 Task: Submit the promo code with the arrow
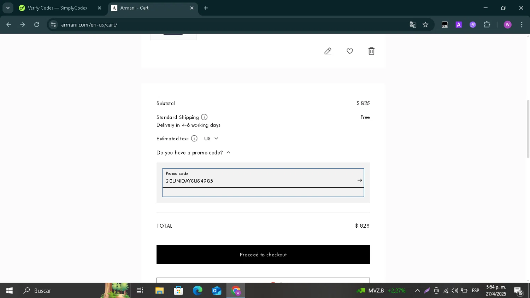tap(360, 180)
